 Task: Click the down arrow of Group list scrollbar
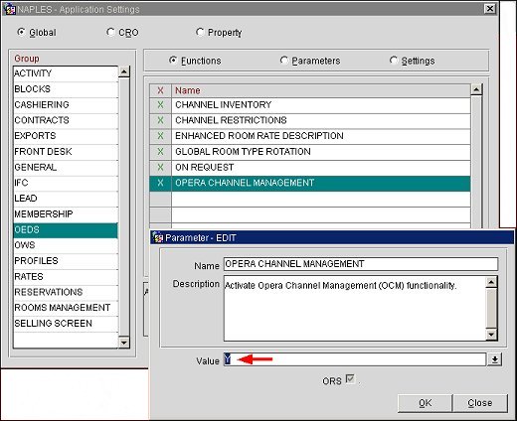[x=124, y=343]
